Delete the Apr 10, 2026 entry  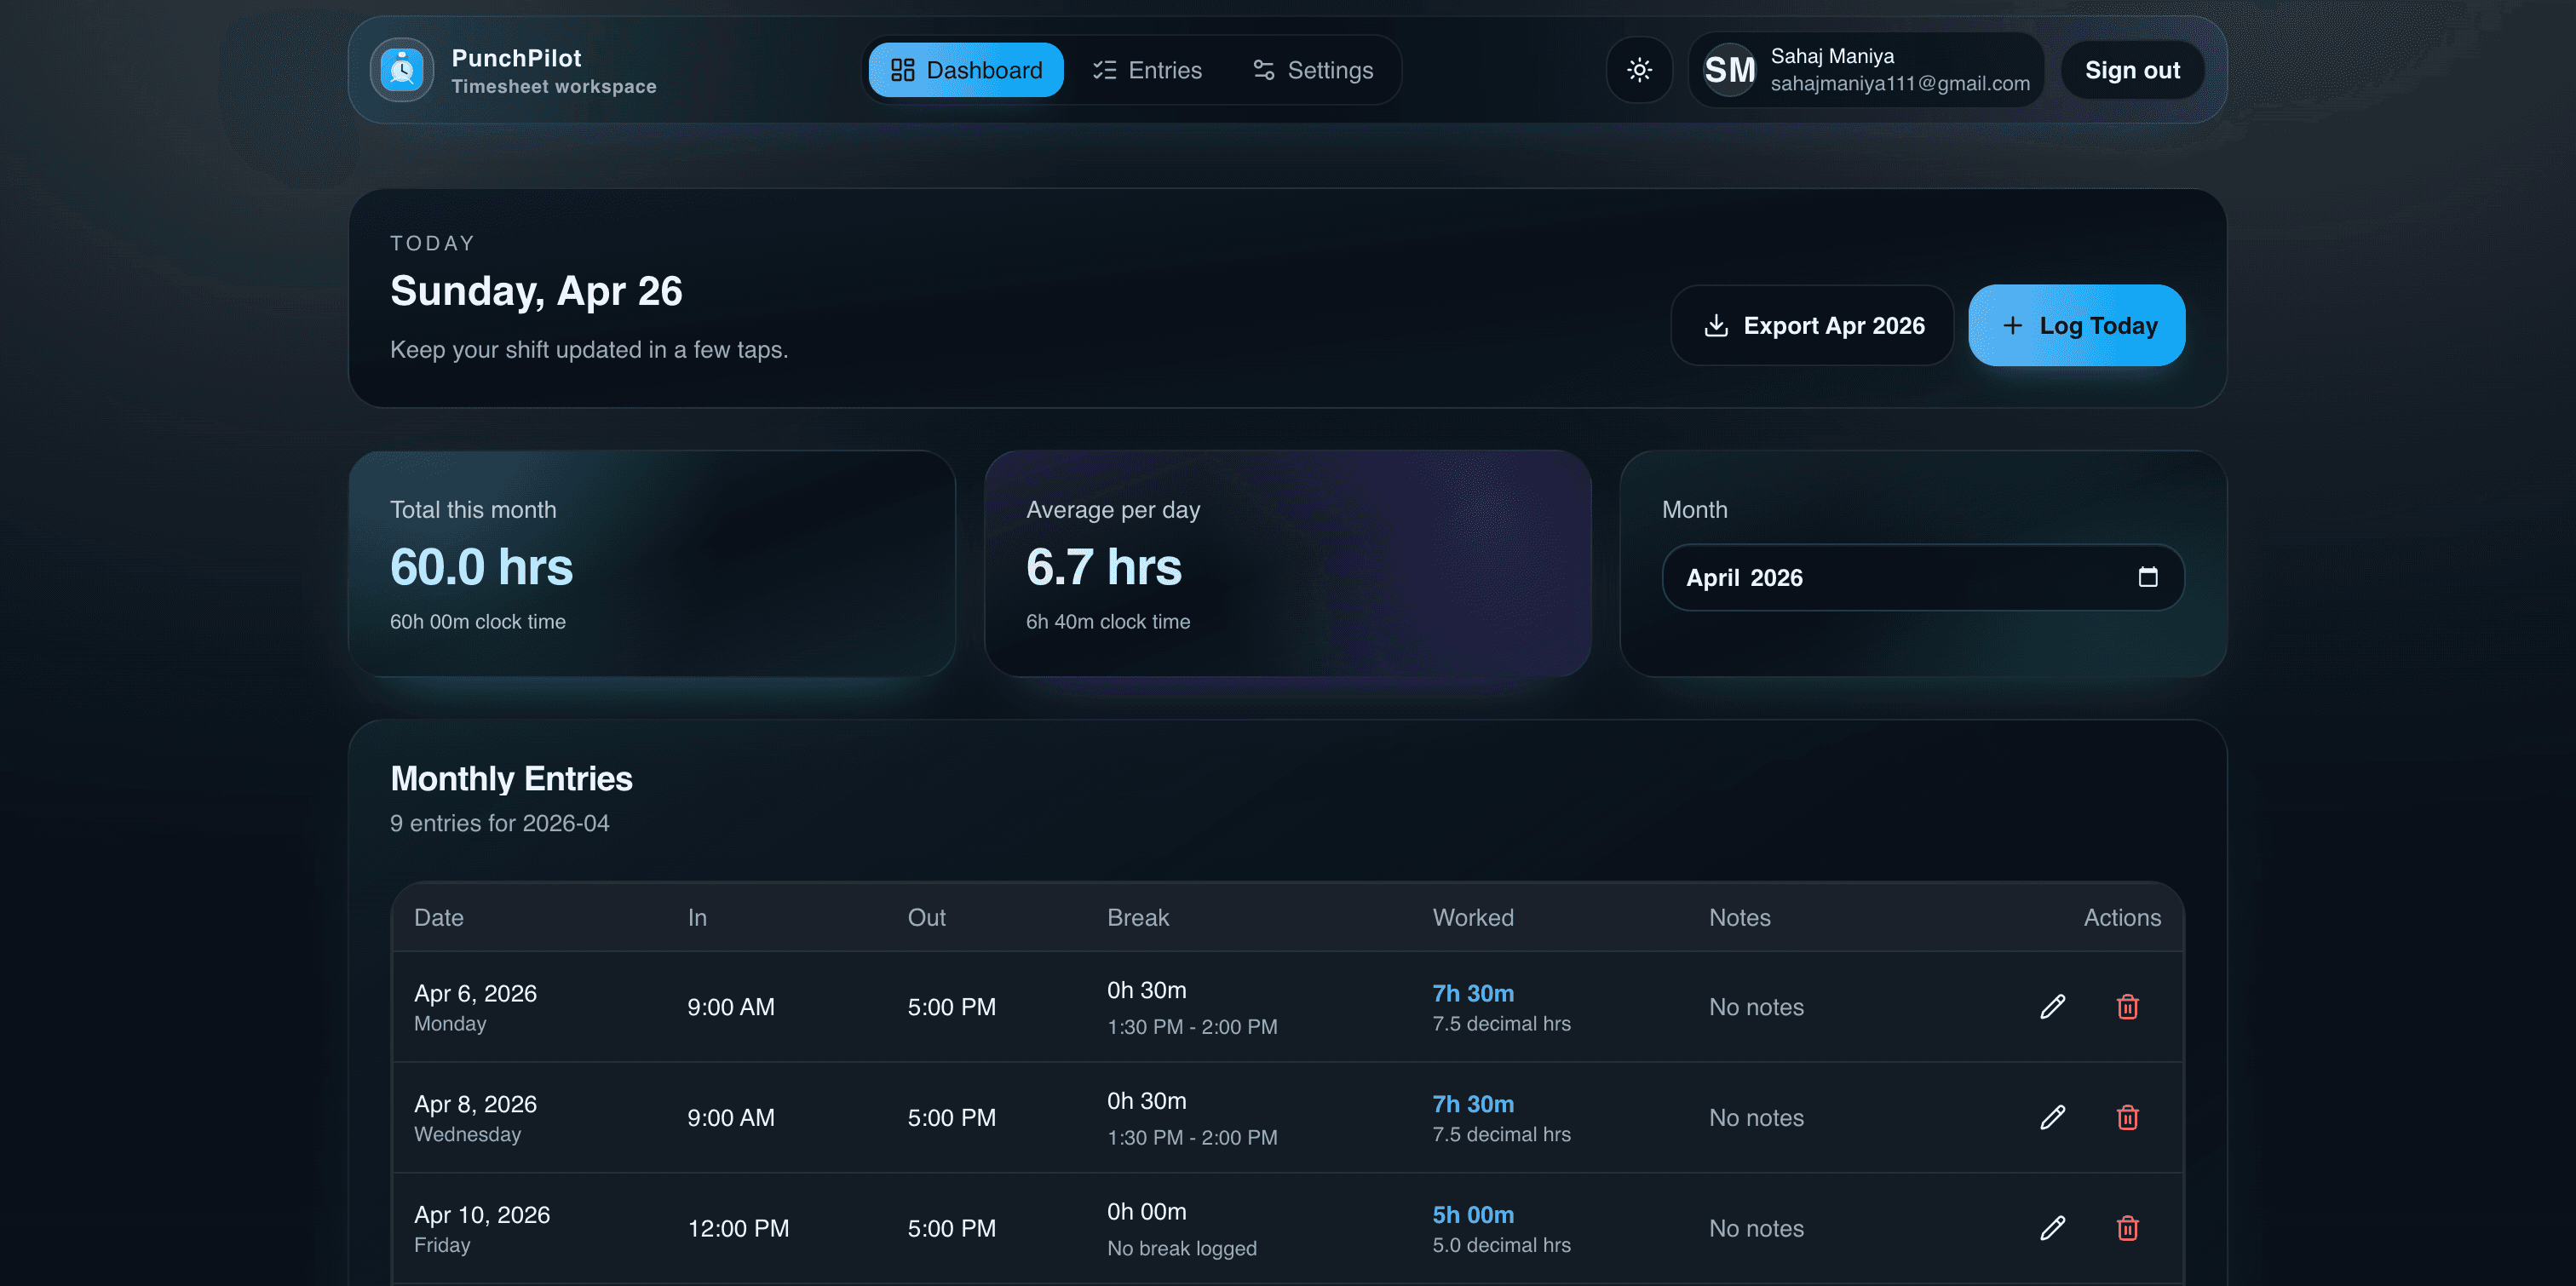pos(2127,1228)
